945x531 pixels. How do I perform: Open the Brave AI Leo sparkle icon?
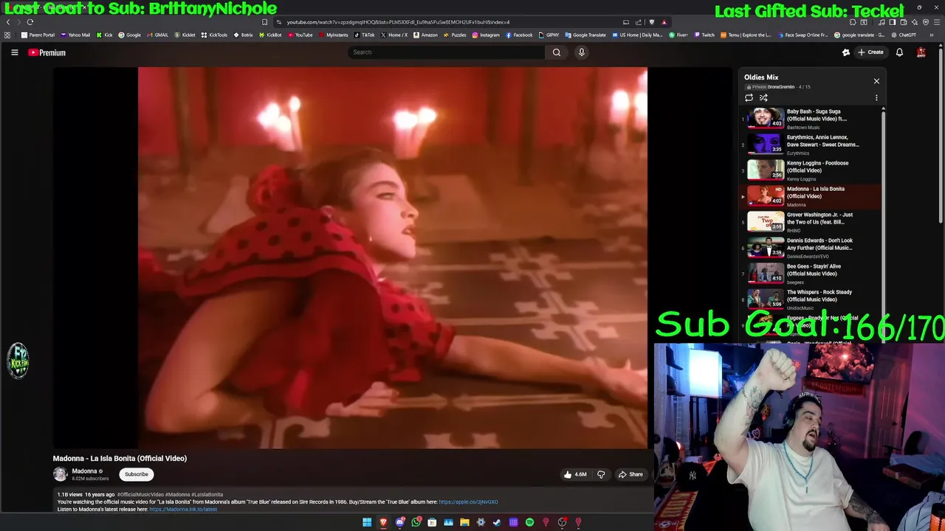[915, 22]
